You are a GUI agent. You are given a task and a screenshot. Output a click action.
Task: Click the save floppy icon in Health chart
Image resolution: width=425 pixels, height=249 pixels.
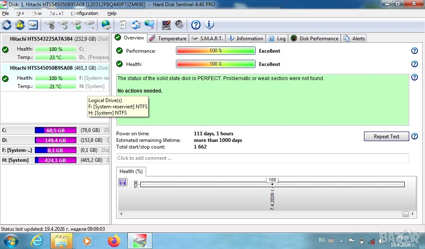pyautogui.click(x=123, y=182)
